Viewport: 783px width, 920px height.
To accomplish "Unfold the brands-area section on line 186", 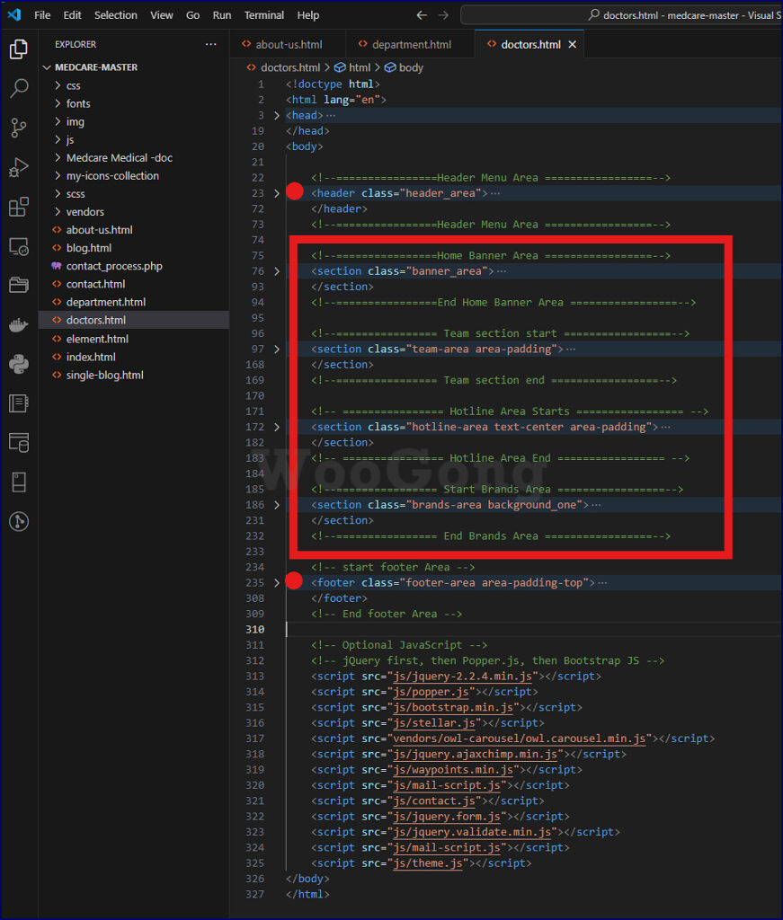I will click(277, 505).
